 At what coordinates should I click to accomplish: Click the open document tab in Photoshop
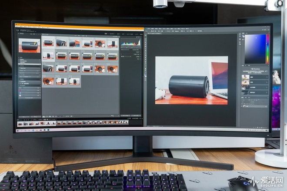pos(154,33)
